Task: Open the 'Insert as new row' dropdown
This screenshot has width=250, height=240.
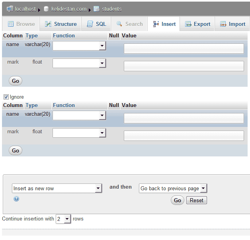Action: (57, 188)
